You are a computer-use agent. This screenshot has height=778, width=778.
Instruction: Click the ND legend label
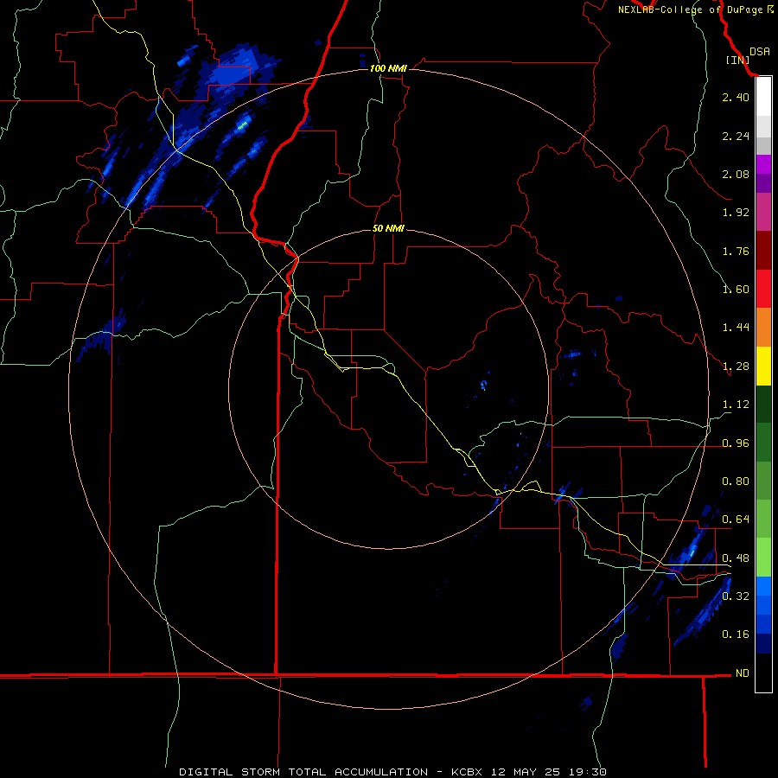click(743, 673)
